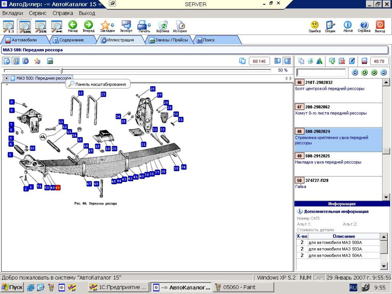The width and height of the screenshot is (392, 294).
Task: Switch to 05060 - Paint in the taskbar
Action: click(x=243, y=287)
